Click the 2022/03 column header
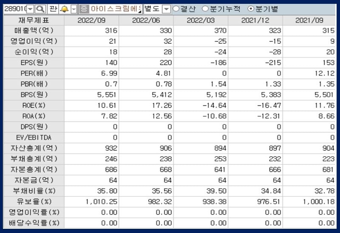340x233 pixels. coord(201,20)
